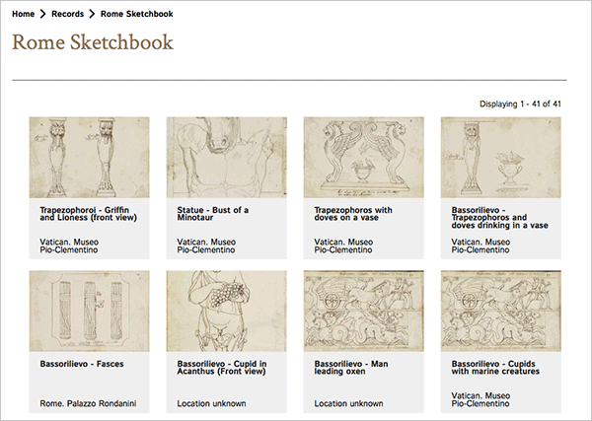Click Vatican location under Bust of a Minotaur

coord(206,246)
